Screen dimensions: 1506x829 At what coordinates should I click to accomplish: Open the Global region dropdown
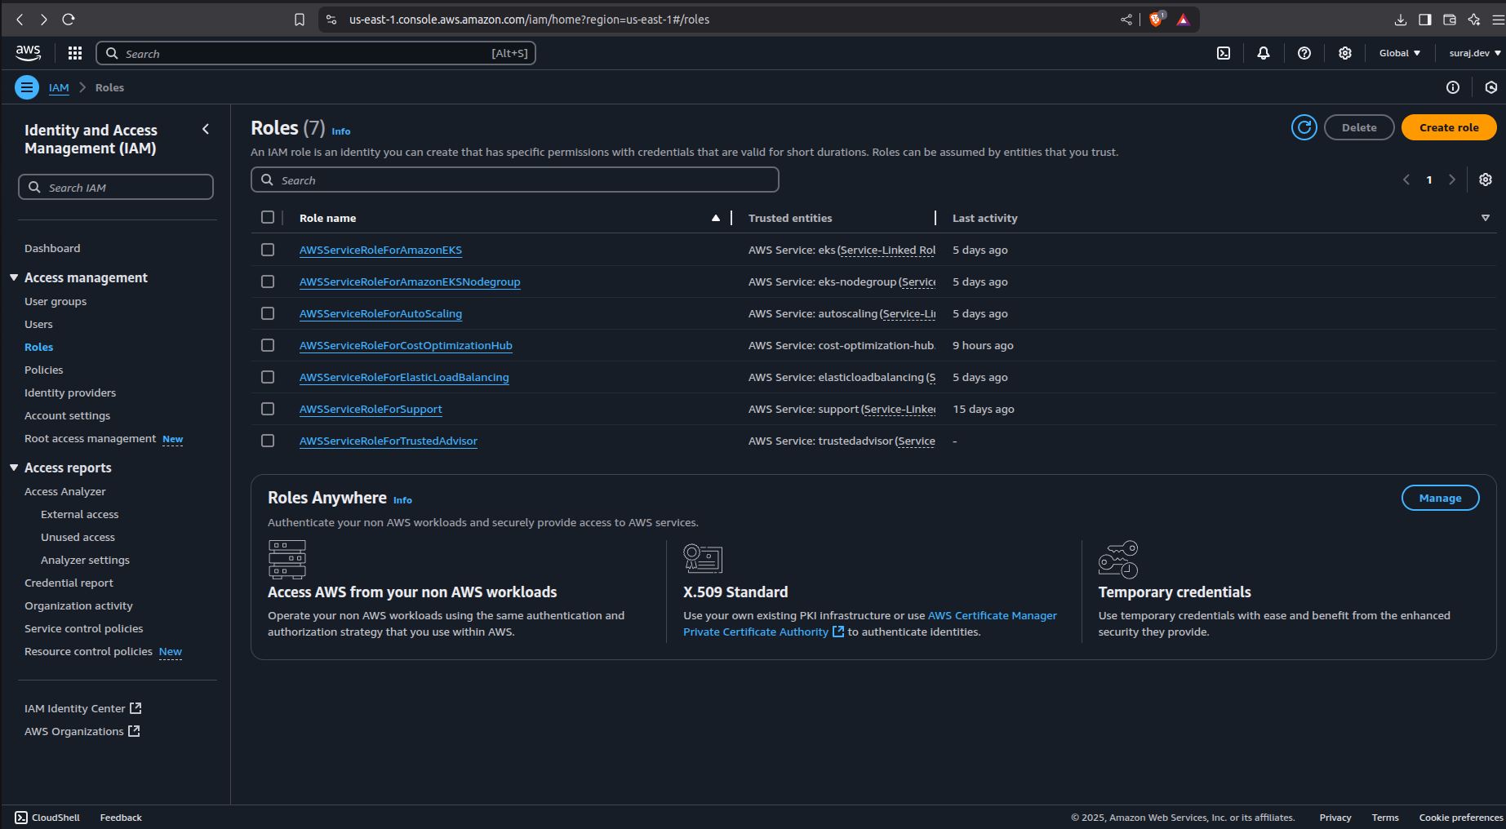[x=1400, y=53]
